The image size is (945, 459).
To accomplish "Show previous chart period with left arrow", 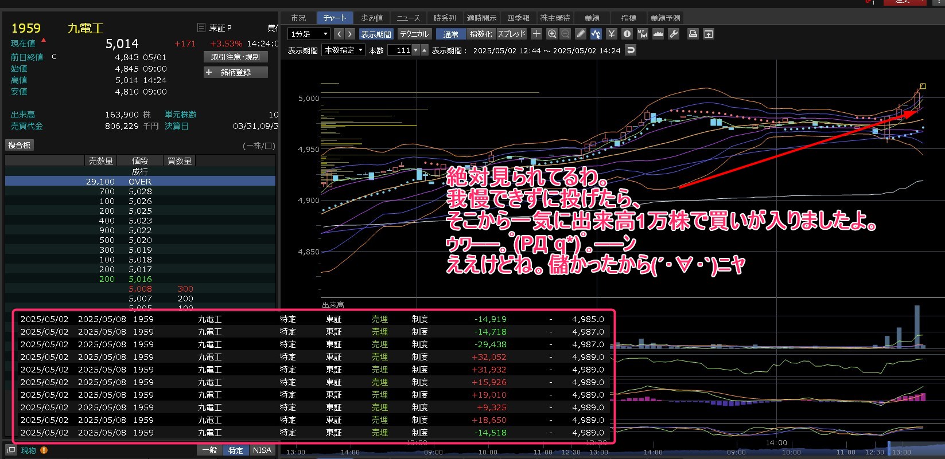I will coord(339,34).
